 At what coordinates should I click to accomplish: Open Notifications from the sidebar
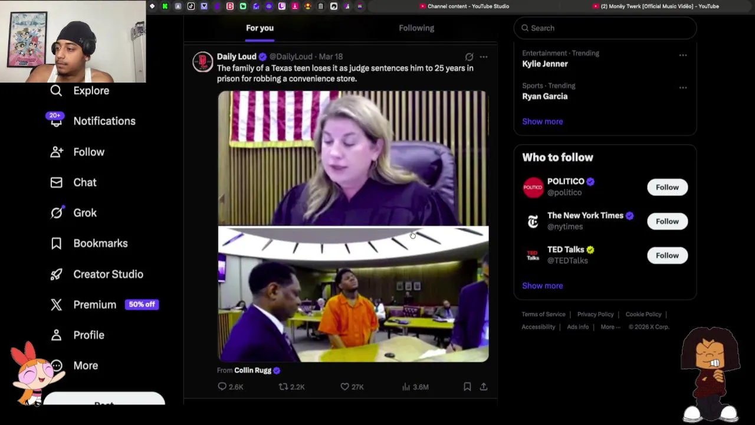coord(104,121)
